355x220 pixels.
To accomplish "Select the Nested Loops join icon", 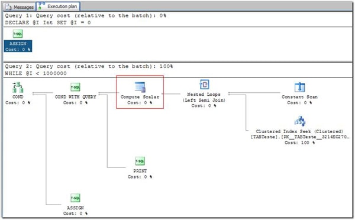I will coord(204,85).
